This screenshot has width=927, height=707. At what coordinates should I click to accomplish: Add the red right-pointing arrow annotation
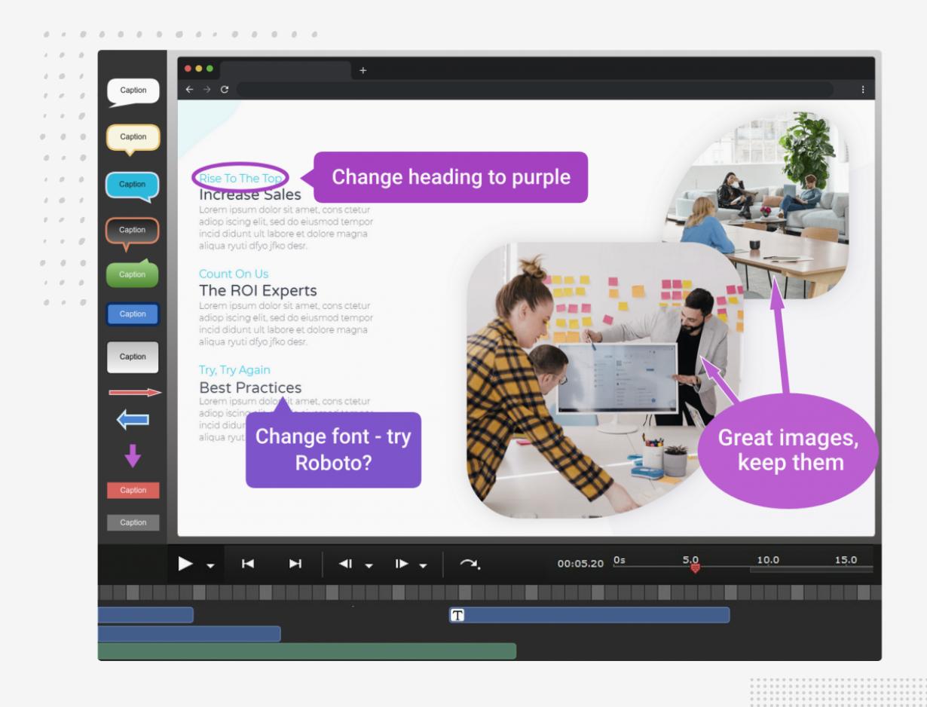(134, 393)
